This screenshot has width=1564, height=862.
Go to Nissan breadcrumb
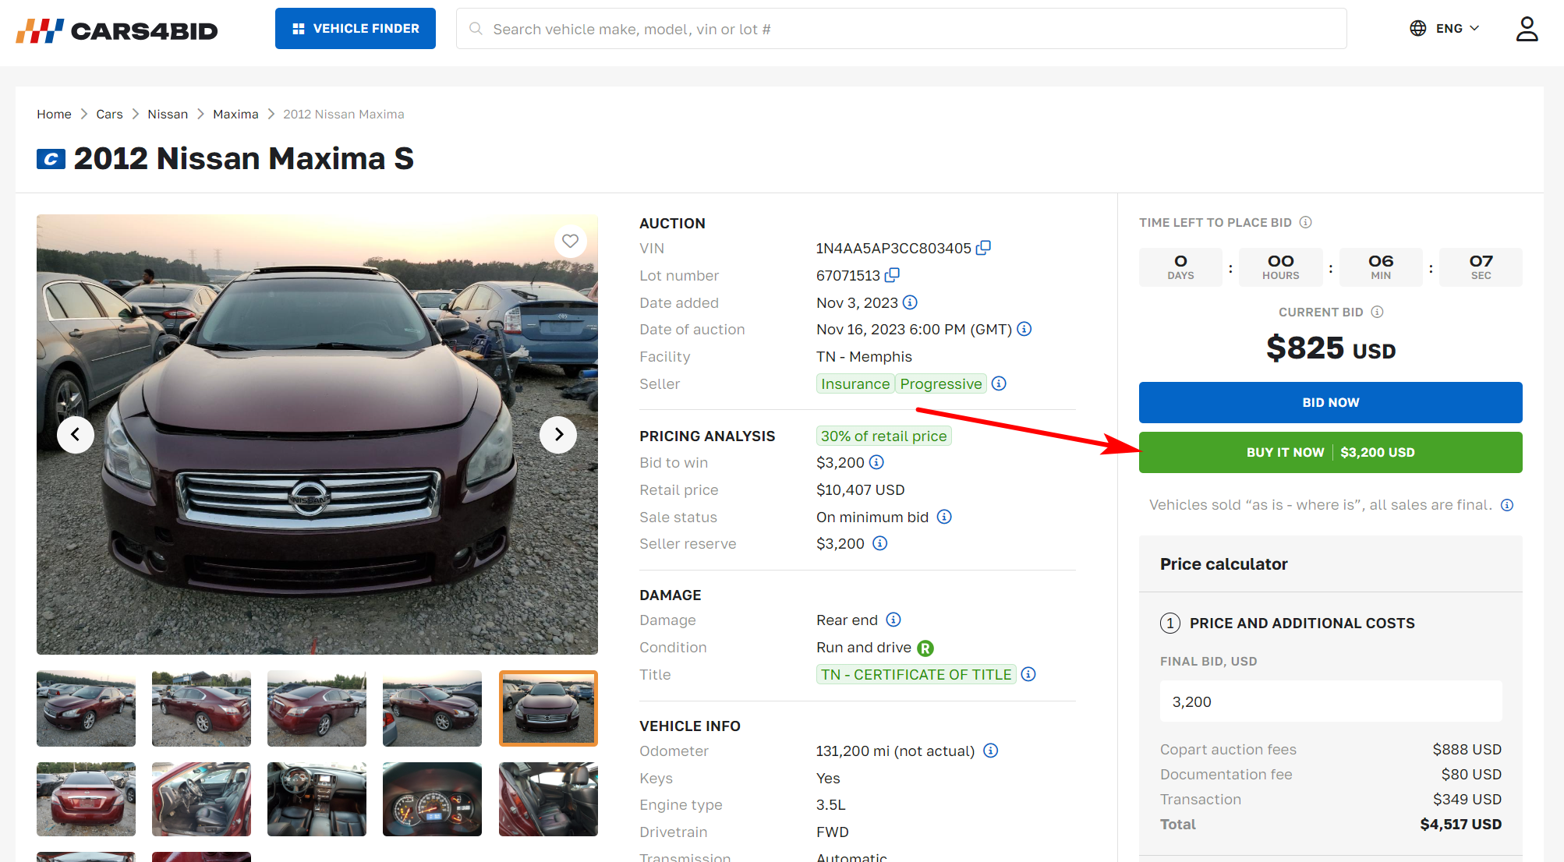[x=168, y=114]
